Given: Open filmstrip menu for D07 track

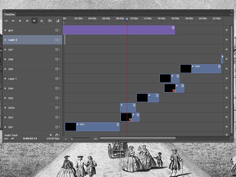Looking at the screenshot, I should [57, 50].
